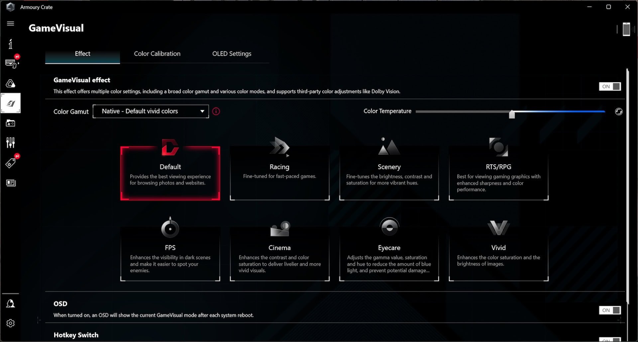
Task: Toggle the Hotkey Switch setting
Action: (610, 340)
